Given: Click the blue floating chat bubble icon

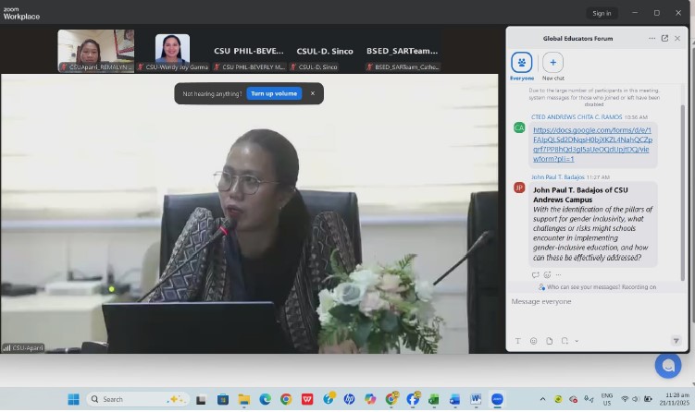Looking at the screenshot, I should click(x=667, y=365).
